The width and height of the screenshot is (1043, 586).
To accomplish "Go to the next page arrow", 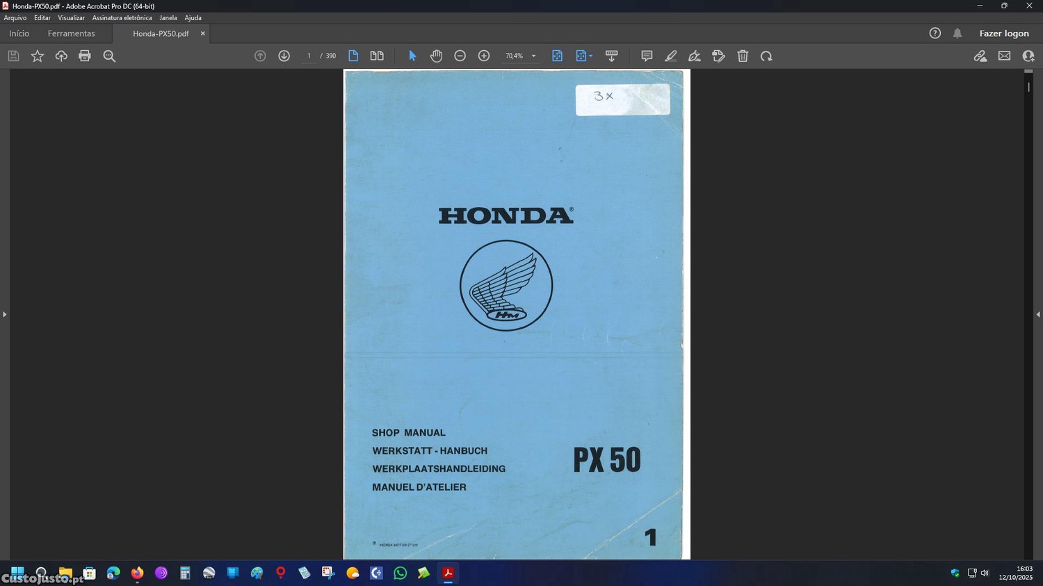I will click(284, 56).
